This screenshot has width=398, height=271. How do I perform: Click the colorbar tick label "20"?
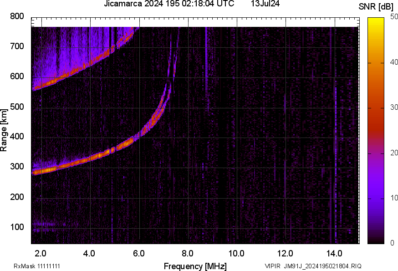tap(394, 153)
